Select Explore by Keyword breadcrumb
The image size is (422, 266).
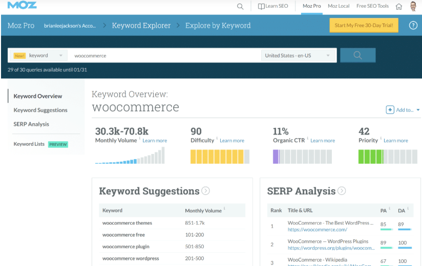point(218,26)
